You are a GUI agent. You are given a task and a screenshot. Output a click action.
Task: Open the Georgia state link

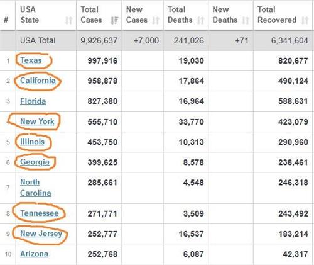35,162
